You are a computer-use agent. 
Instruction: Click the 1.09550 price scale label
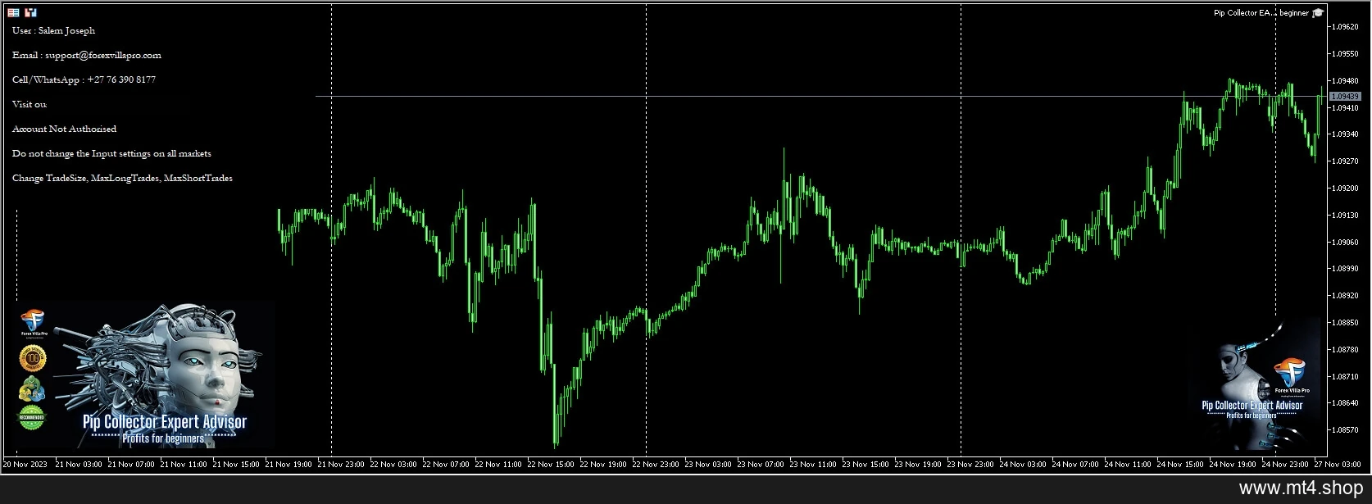pos(1346,54)
